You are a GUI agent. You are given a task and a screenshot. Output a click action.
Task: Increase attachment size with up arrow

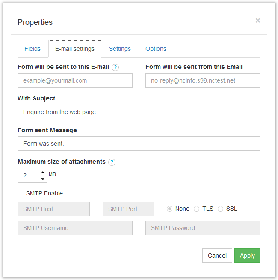point(43,172)
